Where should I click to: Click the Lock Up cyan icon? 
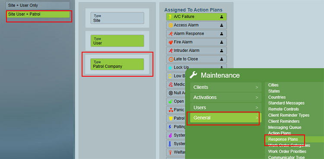[171, 68]
